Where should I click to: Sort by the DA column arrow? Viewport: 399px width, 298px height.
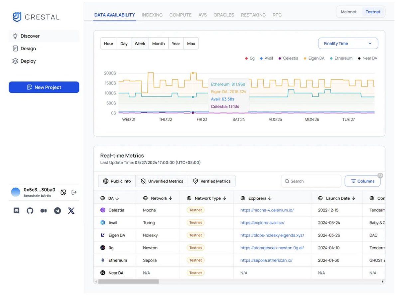pos(117,198)
